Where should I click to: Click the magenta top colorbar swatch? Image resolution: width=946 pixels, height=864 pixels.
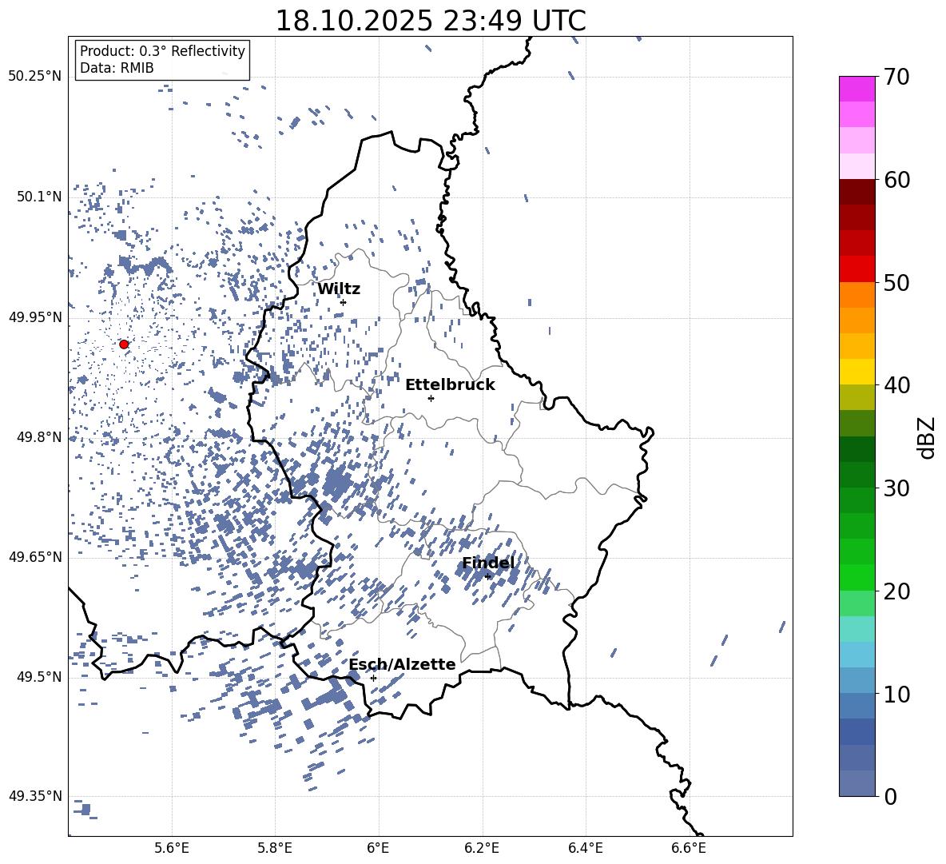click(x=857, y=89)
